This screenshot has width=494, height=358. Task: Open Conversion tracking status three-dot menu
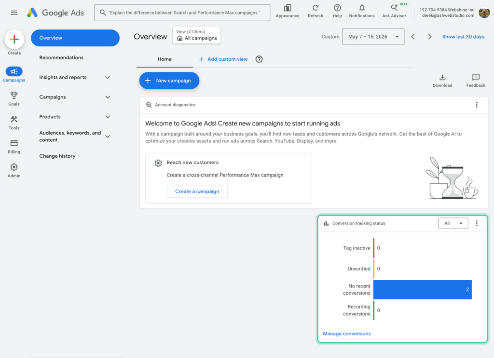476,223
